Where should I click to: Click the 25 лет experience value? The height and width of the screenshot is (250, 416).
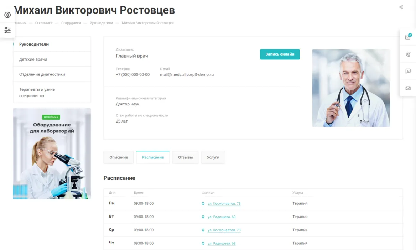coord(122,121)
